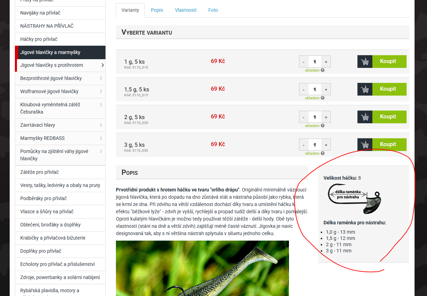The image size is (427, 296).
Task: Open Podběráky pro přívlač category
Action: pyautogui.click(x=60, y=198)
